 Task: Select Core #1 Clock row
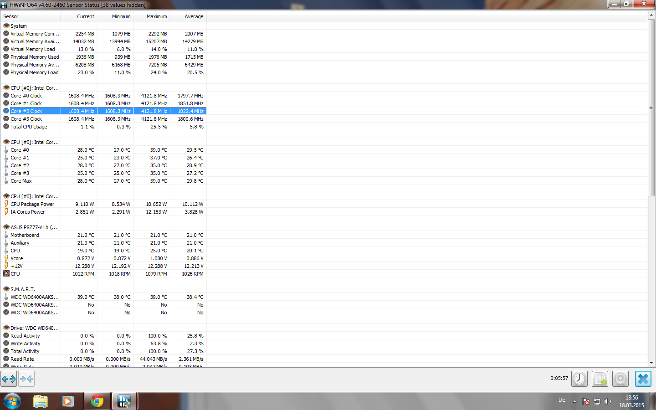103,103
